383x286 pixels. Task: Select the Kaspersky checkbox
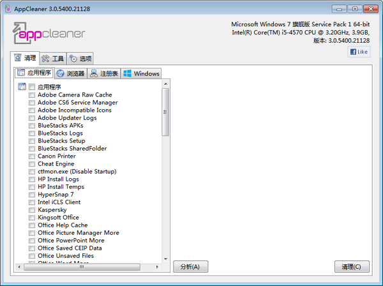(32, 210)
